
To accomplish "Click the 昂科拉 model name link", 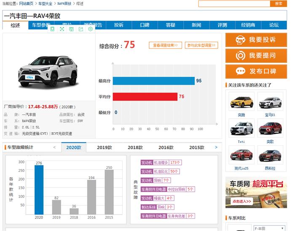I will (270, 168).
